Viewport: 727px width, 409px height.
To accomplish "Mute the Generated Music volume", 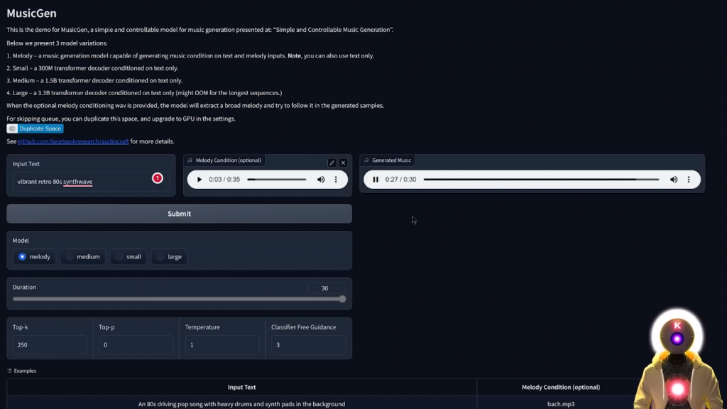I will tap(674, 180).
